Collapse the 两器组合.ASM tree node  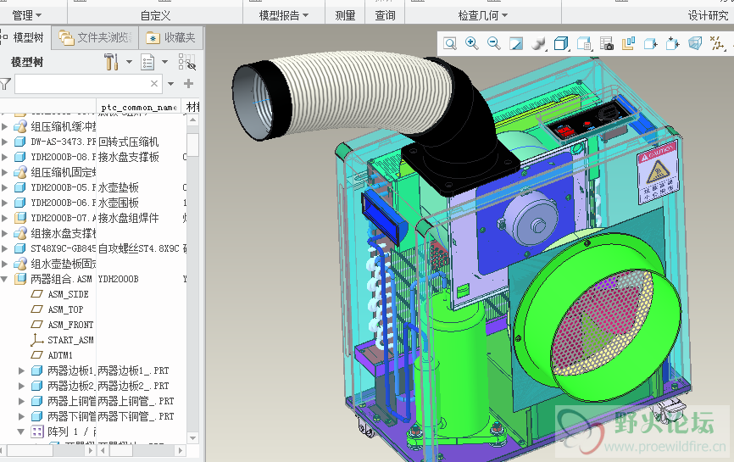5,279
